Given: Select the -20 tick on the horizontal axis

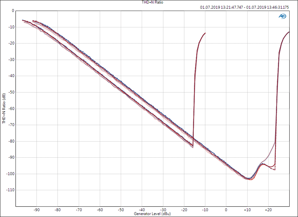Looking at the screenshot, I should pyautogui.click(x=184, y=209).
